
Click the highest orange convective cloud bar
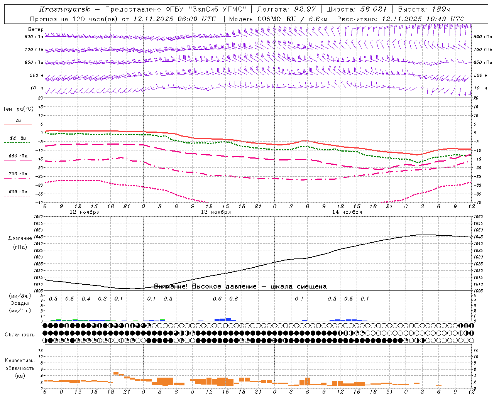(116, 373)
